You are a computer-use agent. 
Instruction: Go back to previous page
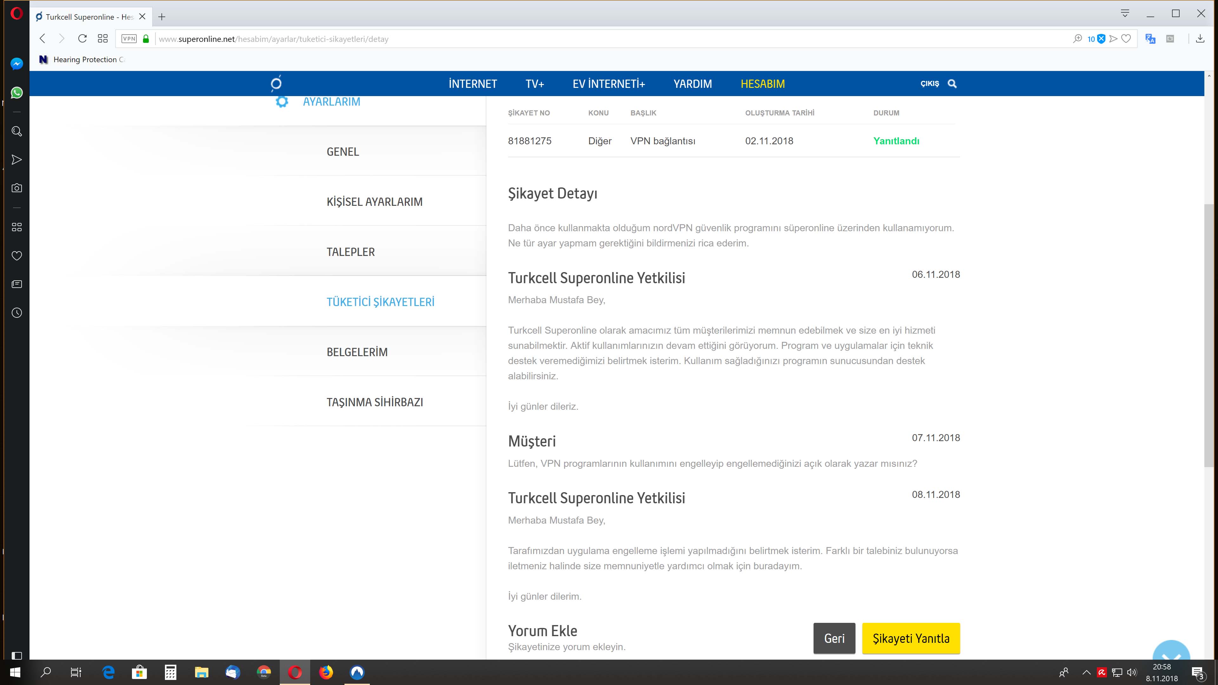click(43, 39)
